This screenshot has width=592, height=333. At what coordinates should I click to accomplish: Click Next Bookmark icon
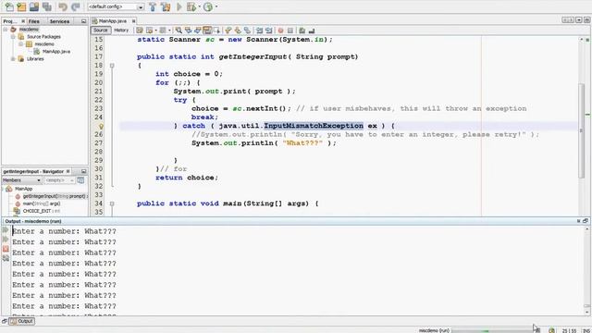[238, 31]
